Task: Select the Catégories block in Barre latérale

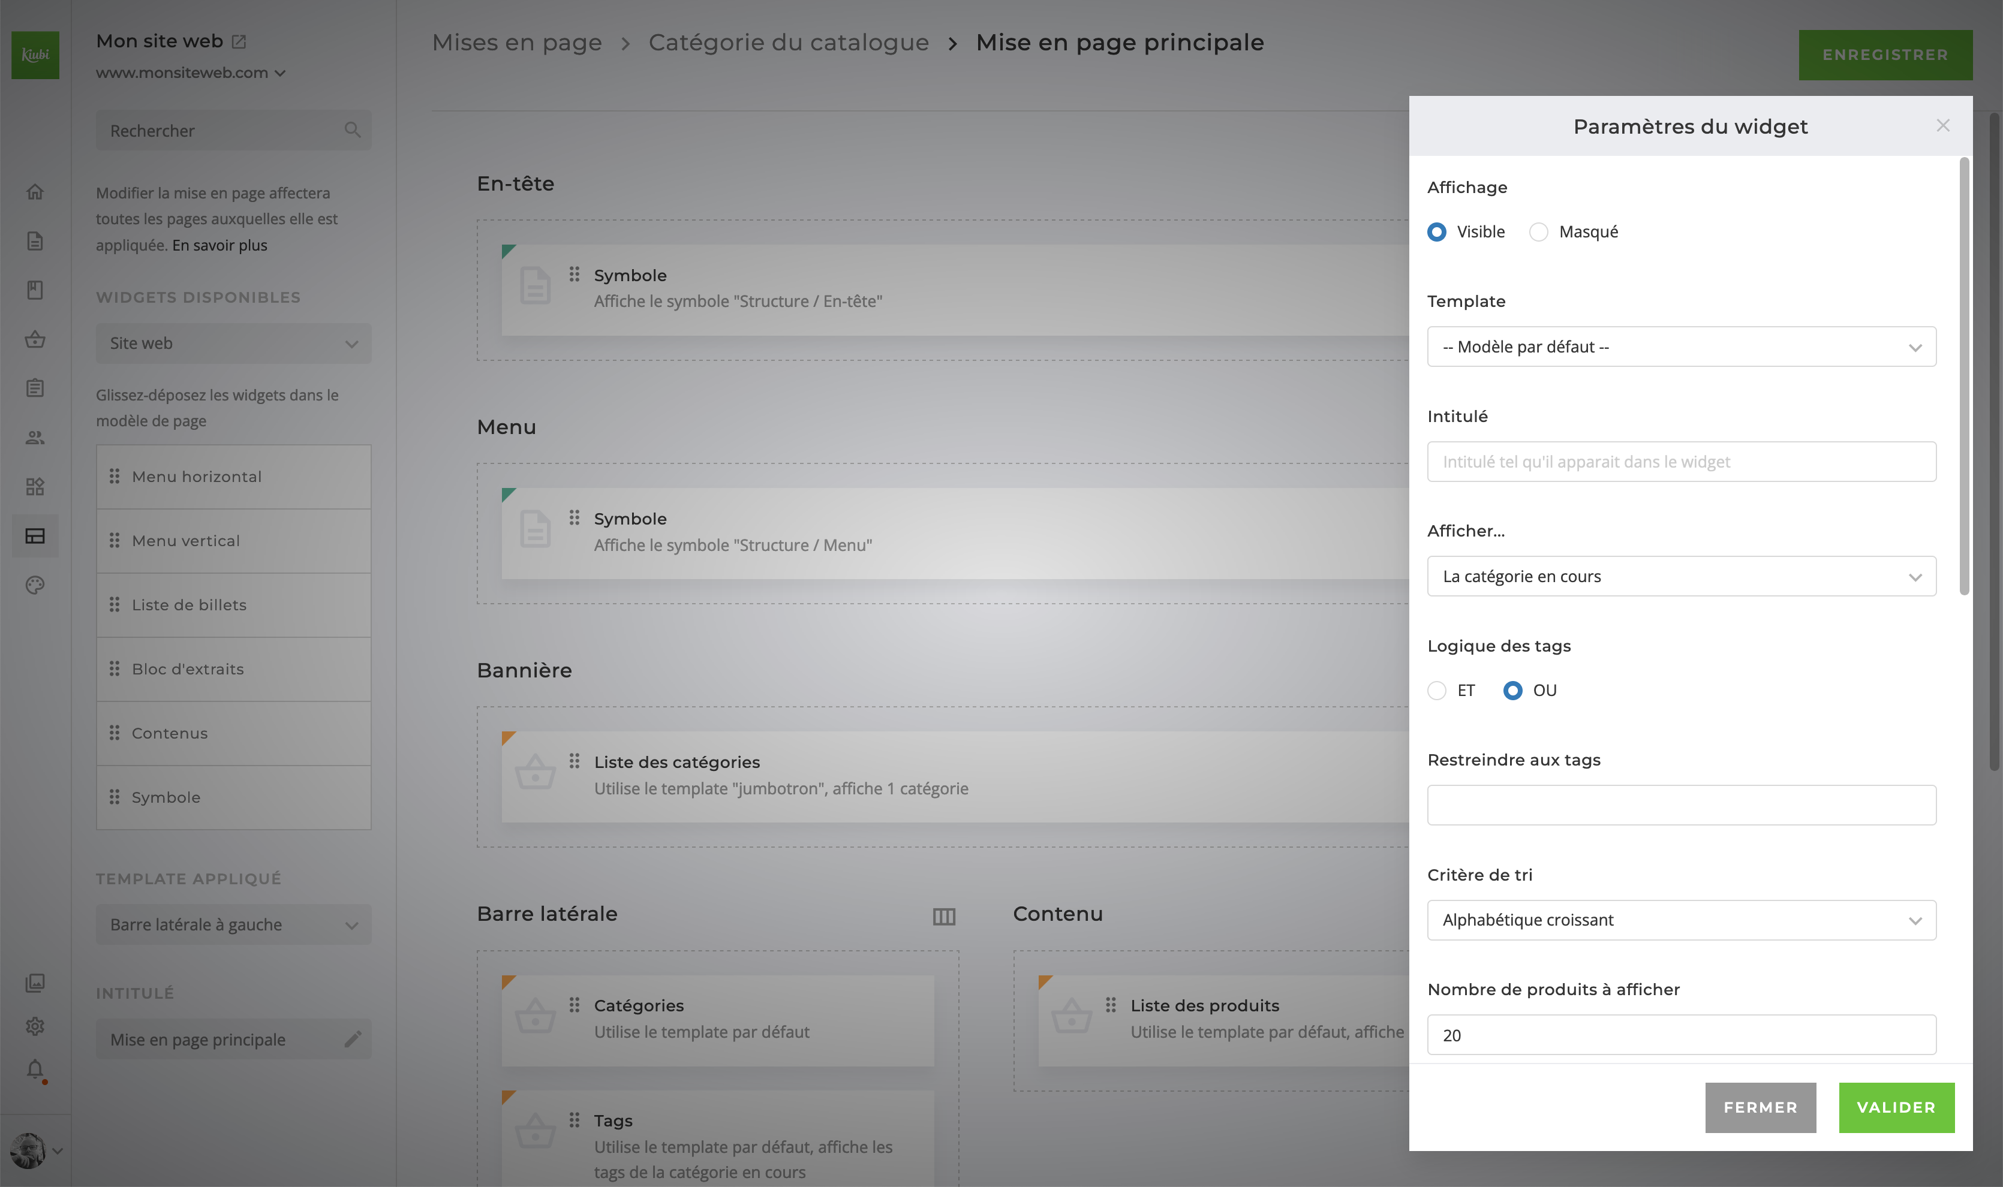Action: (x=717, y=1020)
